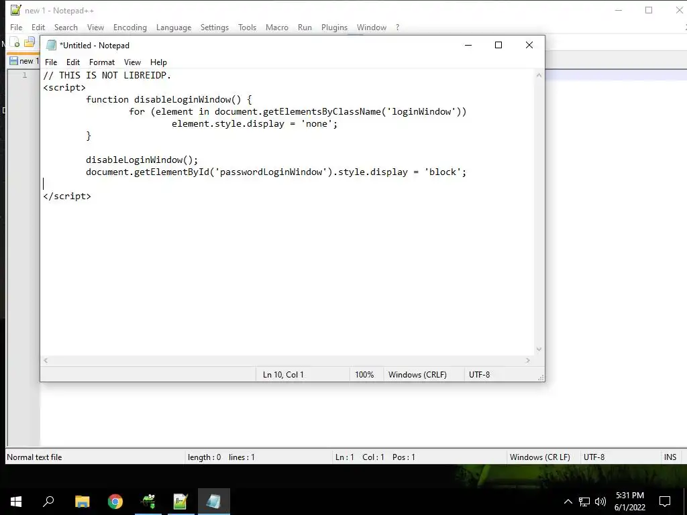Open File menu in Untitled Notepad
The image size is (687, 515).
point(51,62)
